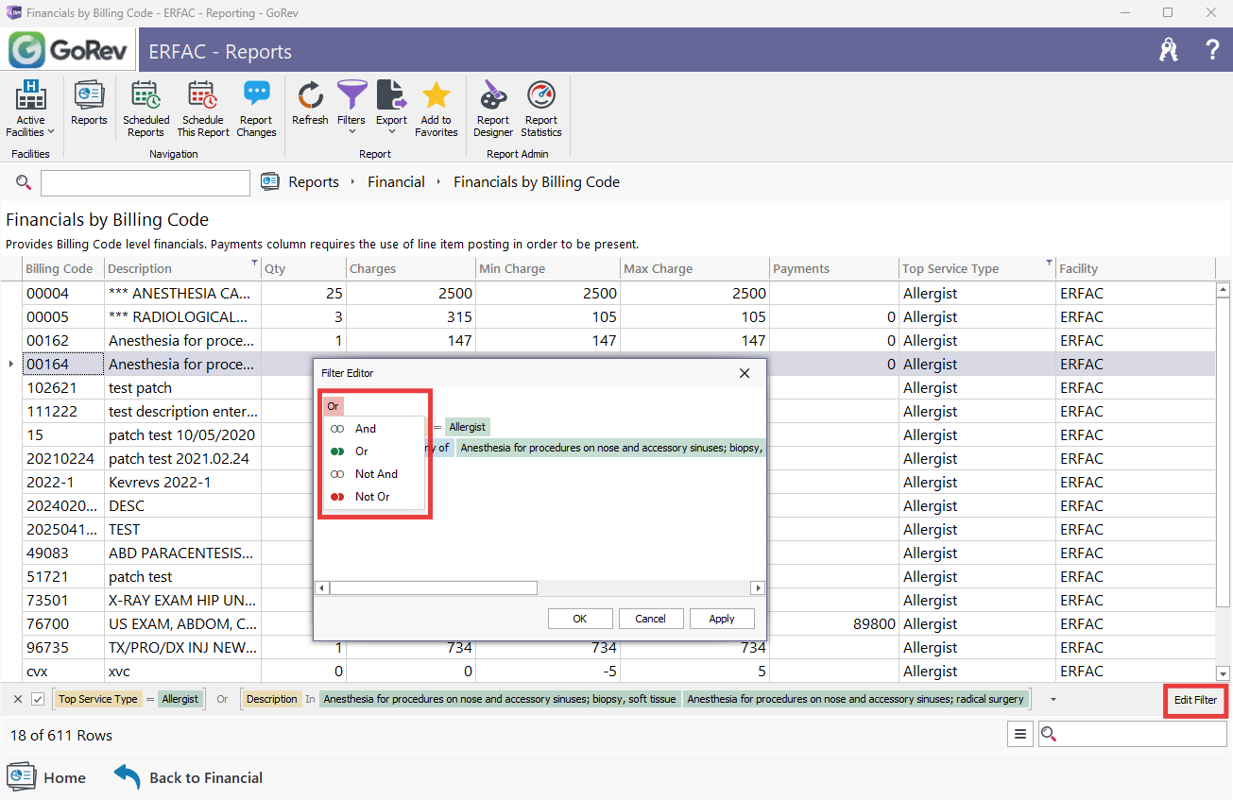1233x800 pixels.
Task: Click the Filter Editor horizontal scrollbar
Action: [539, 587]
